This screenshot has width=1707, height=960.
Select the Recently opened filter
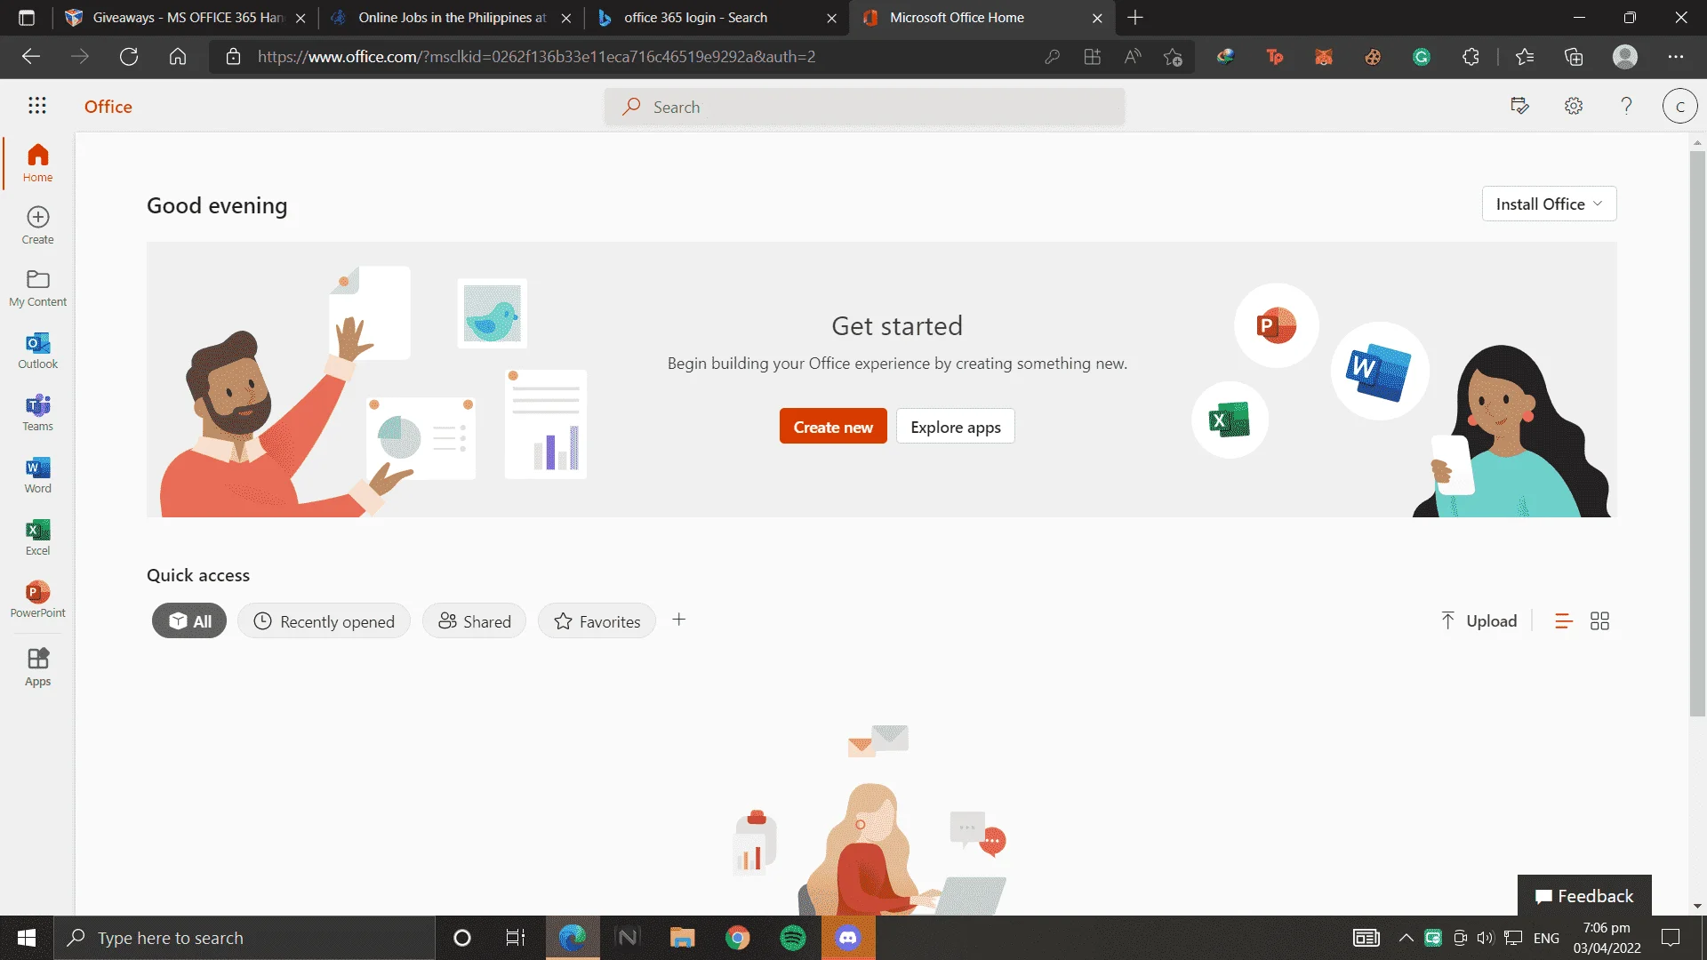pos(324,621)
